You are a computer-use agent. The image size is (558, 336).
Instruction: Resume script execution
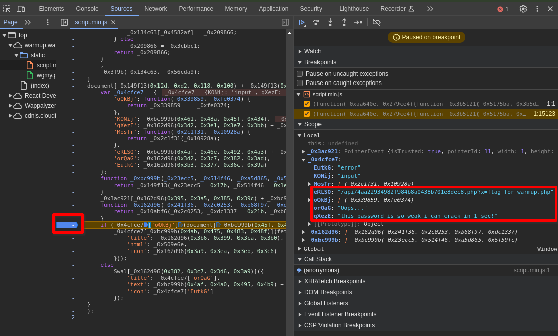(302, 23)
